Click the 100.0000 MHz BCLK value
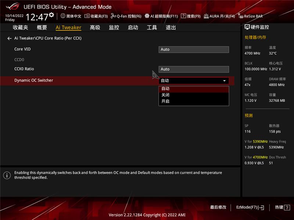This screenshot has height=220, width=294. click(x=256, y=69)
